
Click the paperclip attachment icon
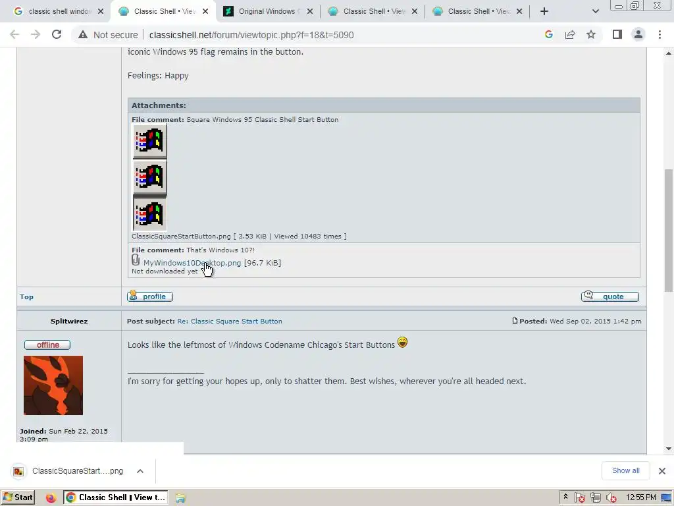(136, 260)
